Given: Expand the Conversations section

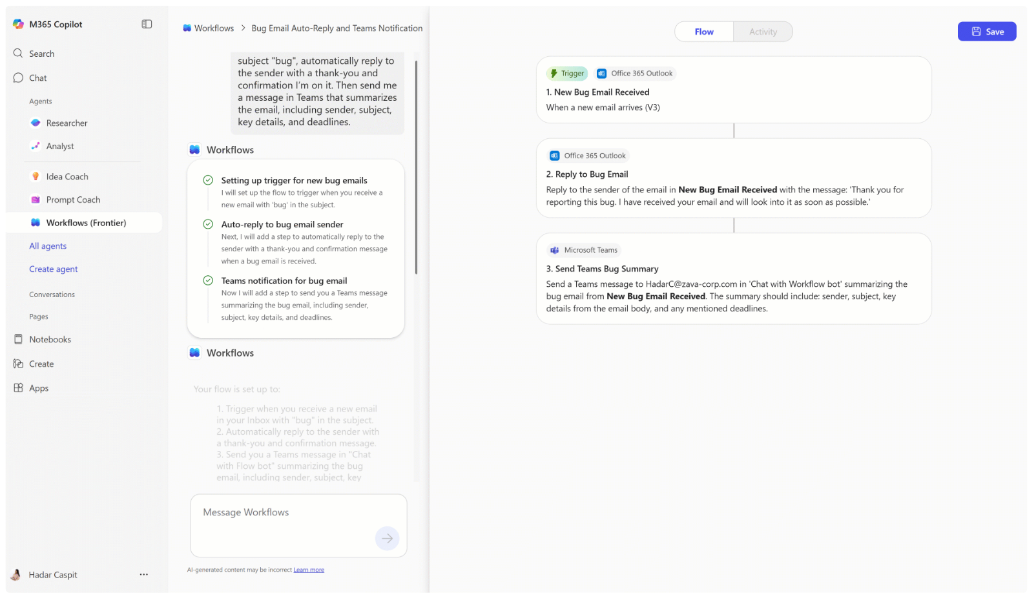Looking at the screenshot, I should point(52,295).
